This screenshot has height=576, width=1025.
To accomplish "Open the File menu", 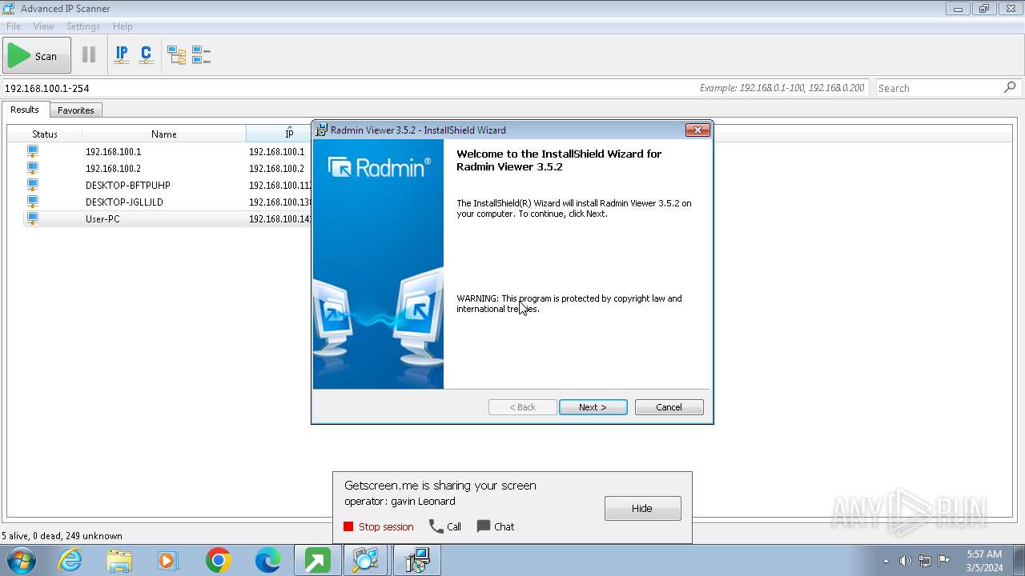I will [x=14, y=26].
